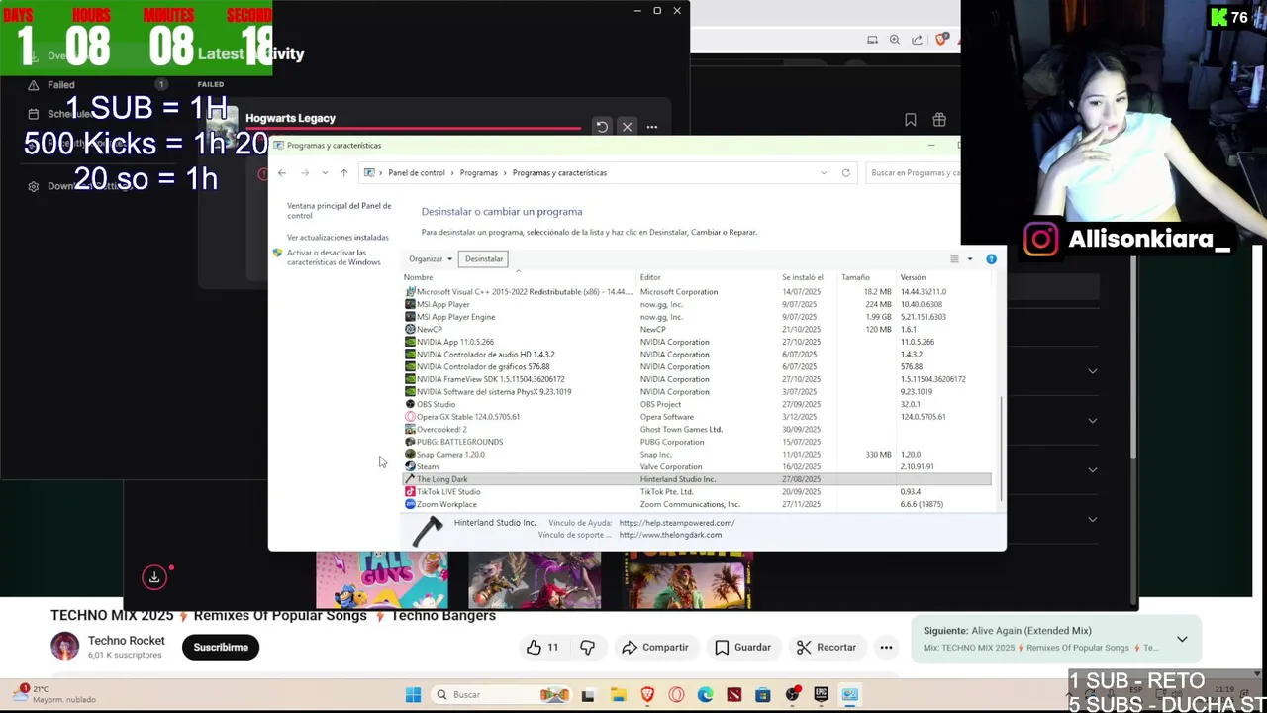
Task: Expand the view options dropdown arrow
Action: pyautogui.click(x=970, y=259)
